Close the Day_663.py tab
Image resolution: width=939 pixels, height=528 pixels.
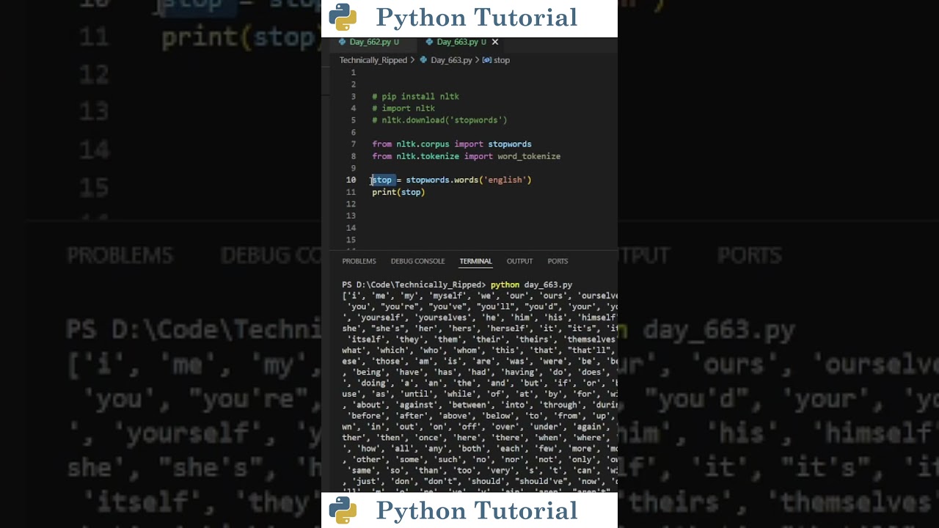[x=495, y=43]
